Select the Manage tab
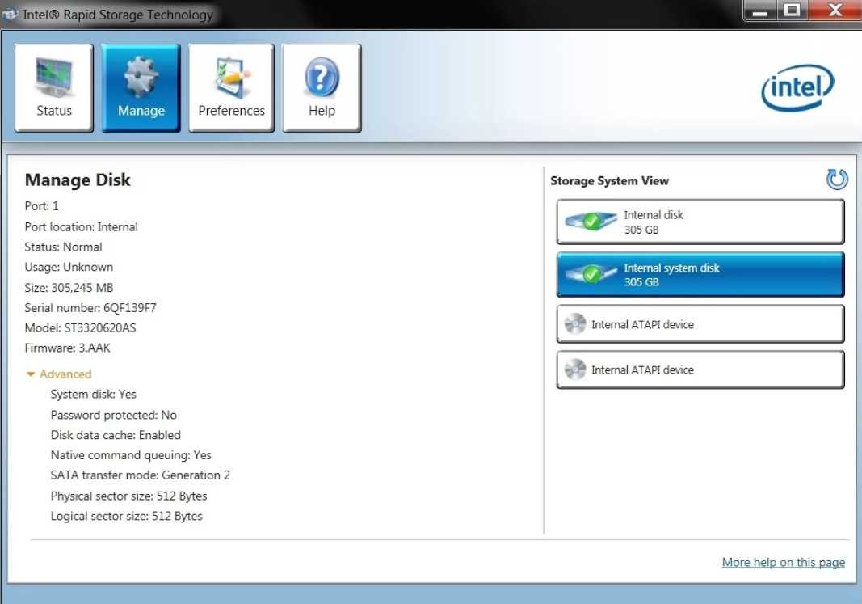Viewport: 862px width, 604px height. tap(141, 88)
